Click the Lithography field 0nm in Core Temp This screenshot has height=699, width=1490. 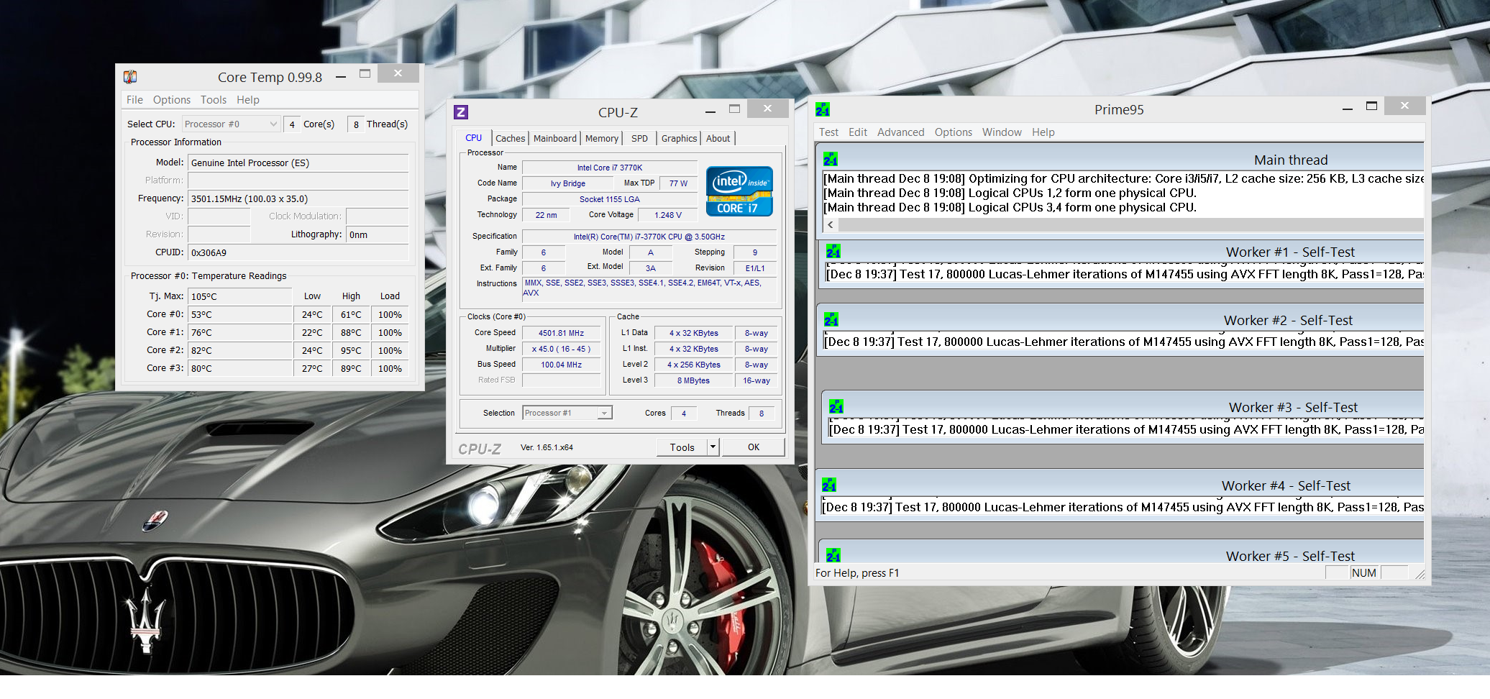(378, 235)
